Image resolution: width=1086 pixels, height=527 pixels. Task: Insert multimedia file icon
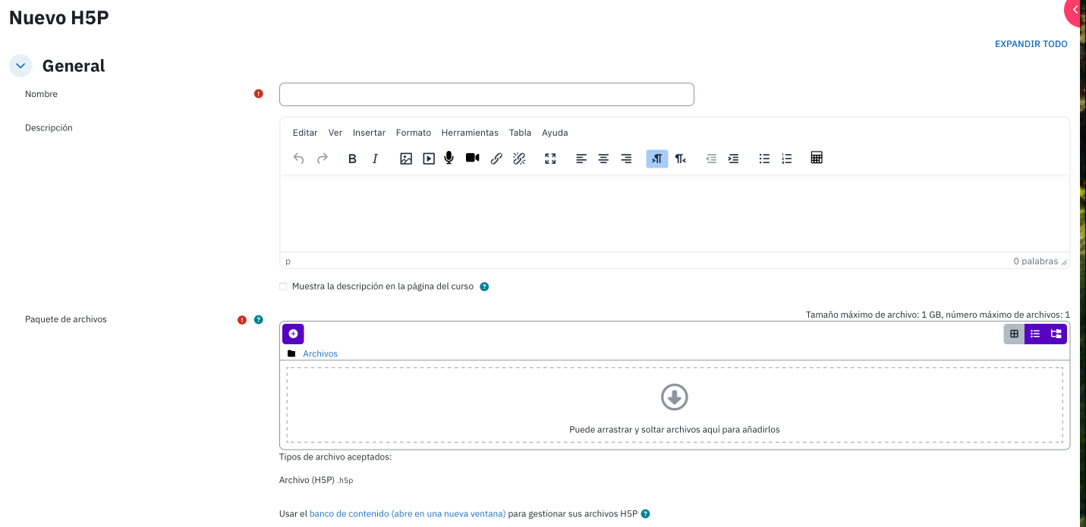pos(429,158)
